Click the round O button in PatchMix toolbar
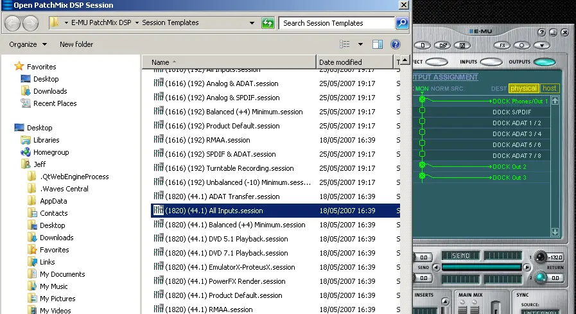The image size is (576, 314). [x=521, y=45]
